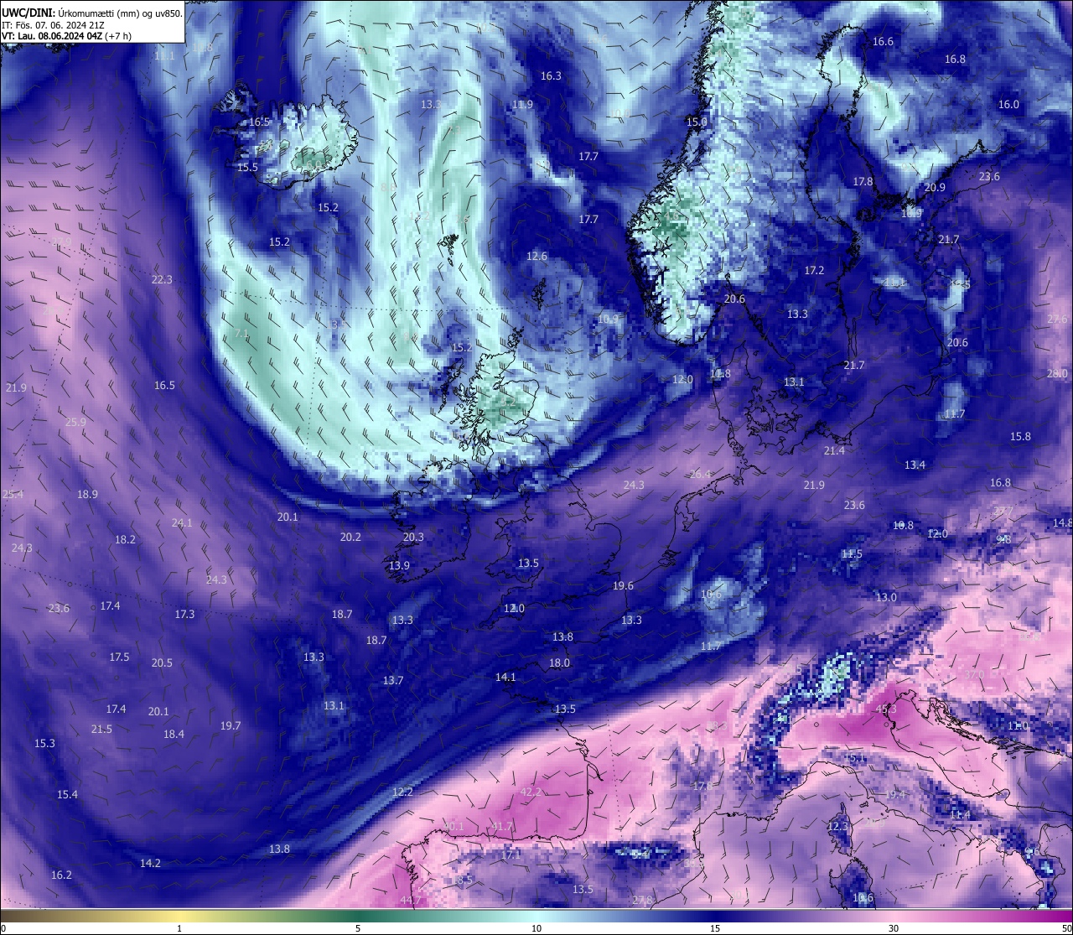Click the map value 16.2

click(61, 875)
